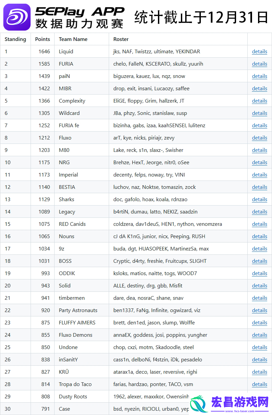
Task: Open details link for Fluxo Demons
Action: point(259,335)
